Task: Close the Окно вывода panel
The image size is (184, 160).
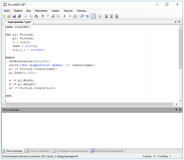Action: [180, 110]
